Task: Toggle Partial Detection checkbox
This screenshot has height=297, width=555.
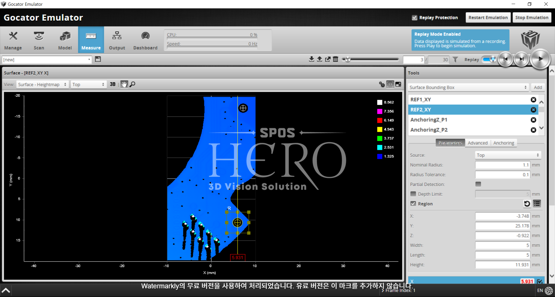Action: (x=478, y=184)
